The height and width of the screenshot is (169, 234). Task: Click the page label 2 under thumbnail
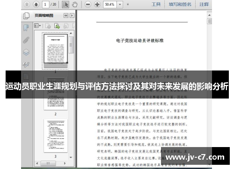[x=55, y=114]
